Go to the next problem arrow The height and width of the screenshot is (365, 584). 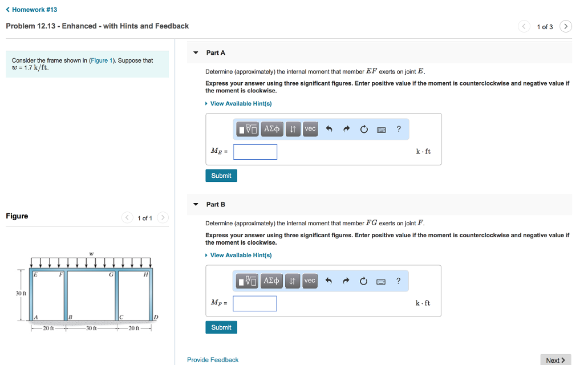pos(565,27)
